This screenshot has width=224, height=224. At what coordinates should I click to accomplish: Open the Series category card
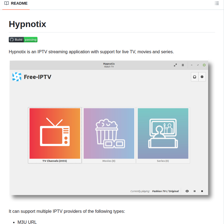pos(163,134)
